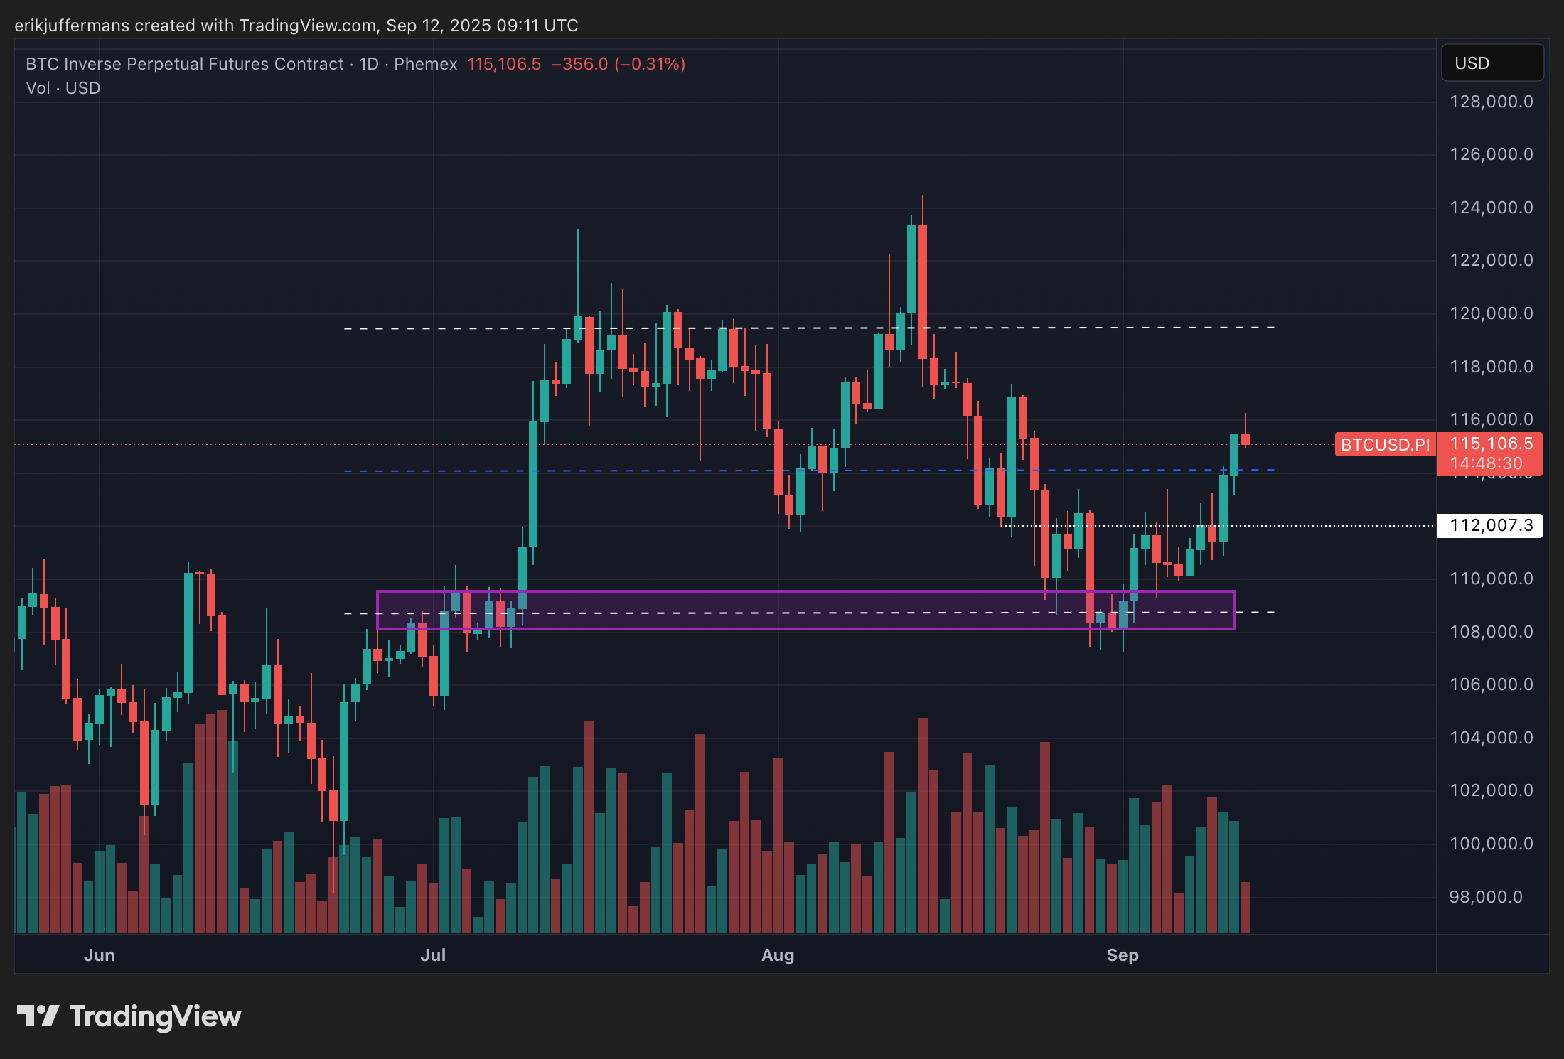Click the Aug label on the time axis

click(x=778, y=955)
